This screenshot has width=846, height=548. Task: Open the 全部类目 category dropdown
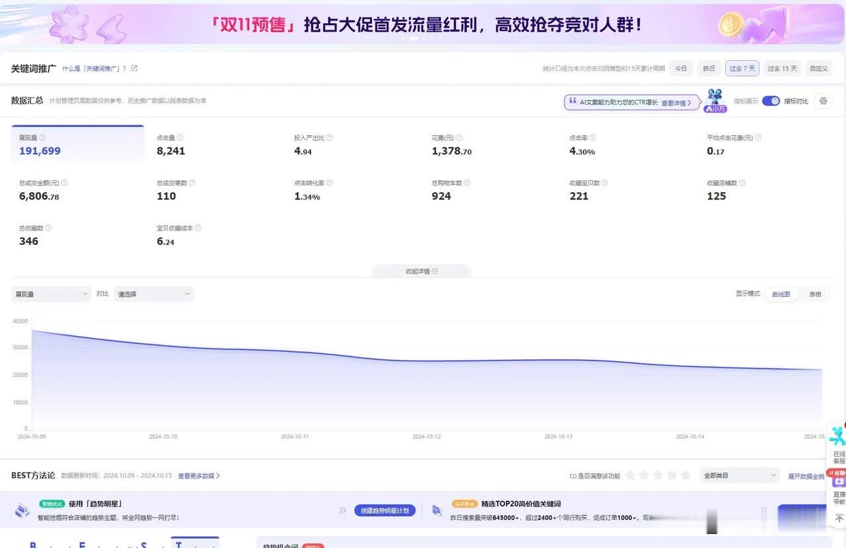pos(740,475)
